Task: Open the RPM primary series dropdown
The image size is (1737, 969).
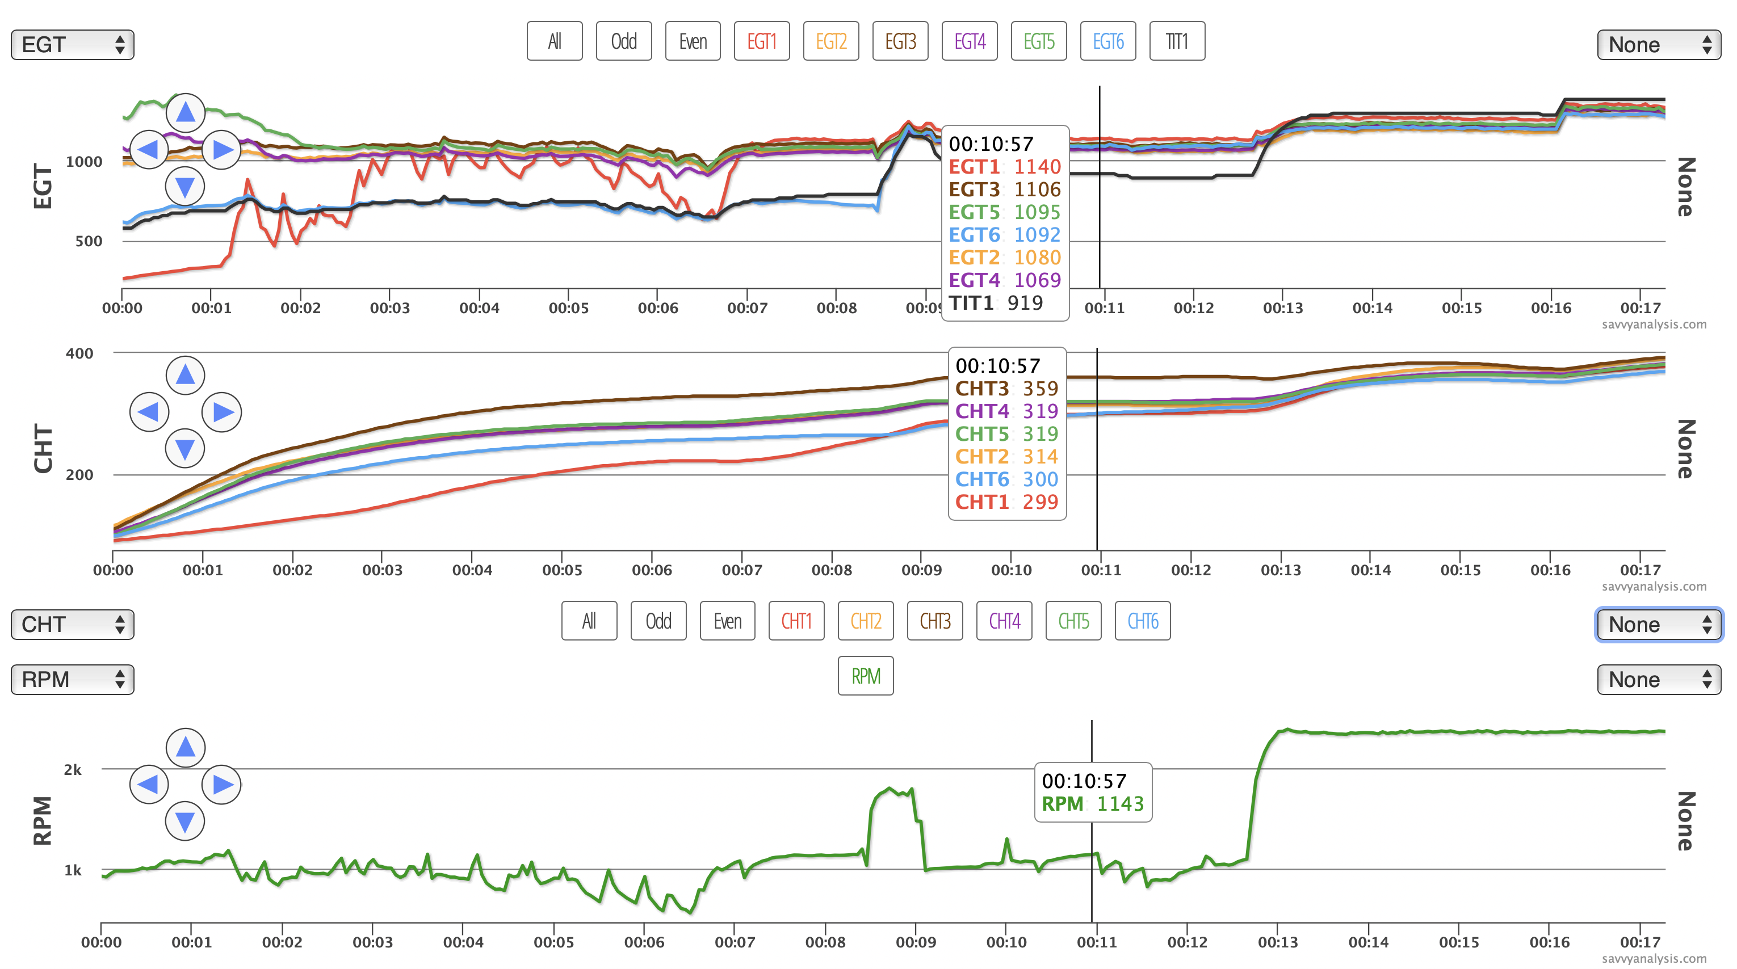Action: click(x=72, y=679)
